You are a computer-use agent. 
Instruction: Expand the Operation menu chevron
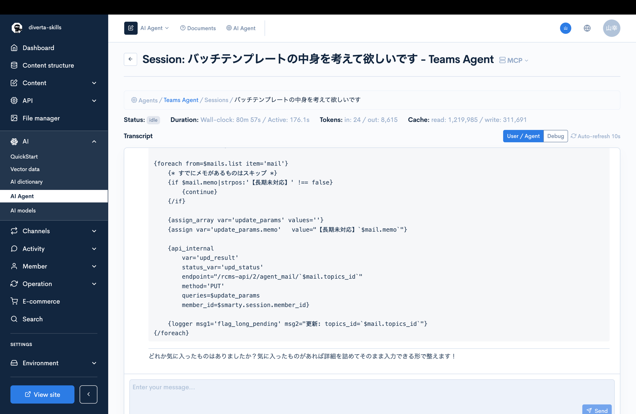tap(94, 284)
